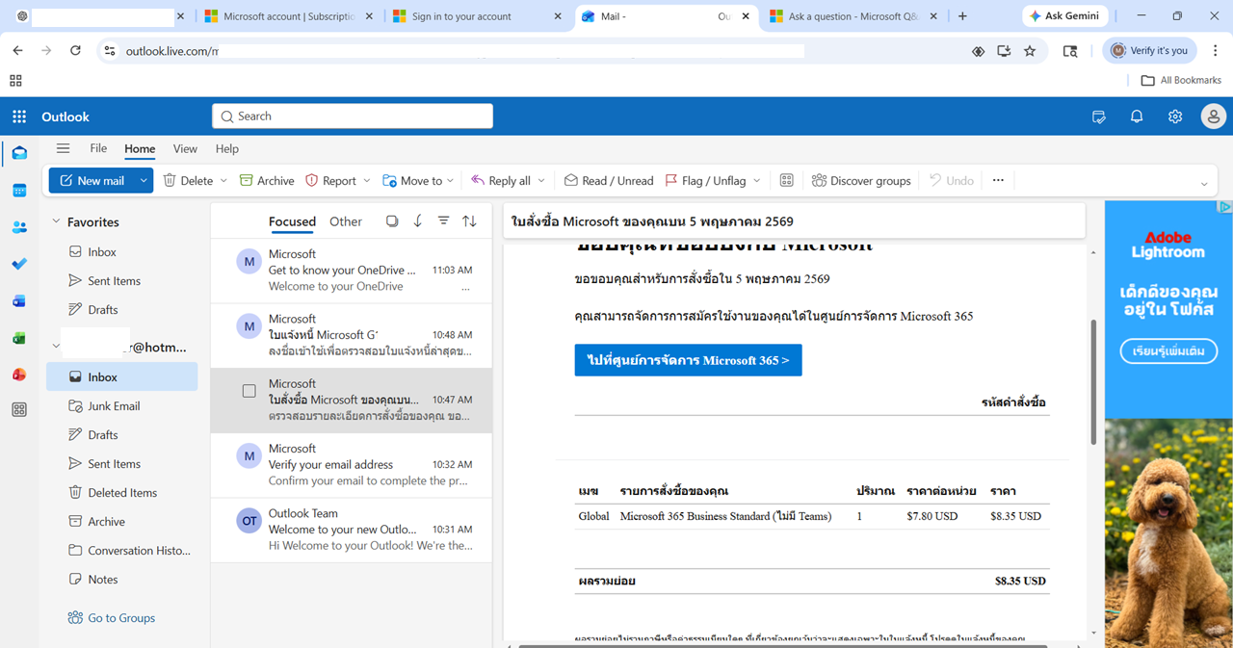Toggle the navigation pane hamburger icon
Image resolution: width=1233 pixels, height=648 pixels.
[x=64, y=148]
